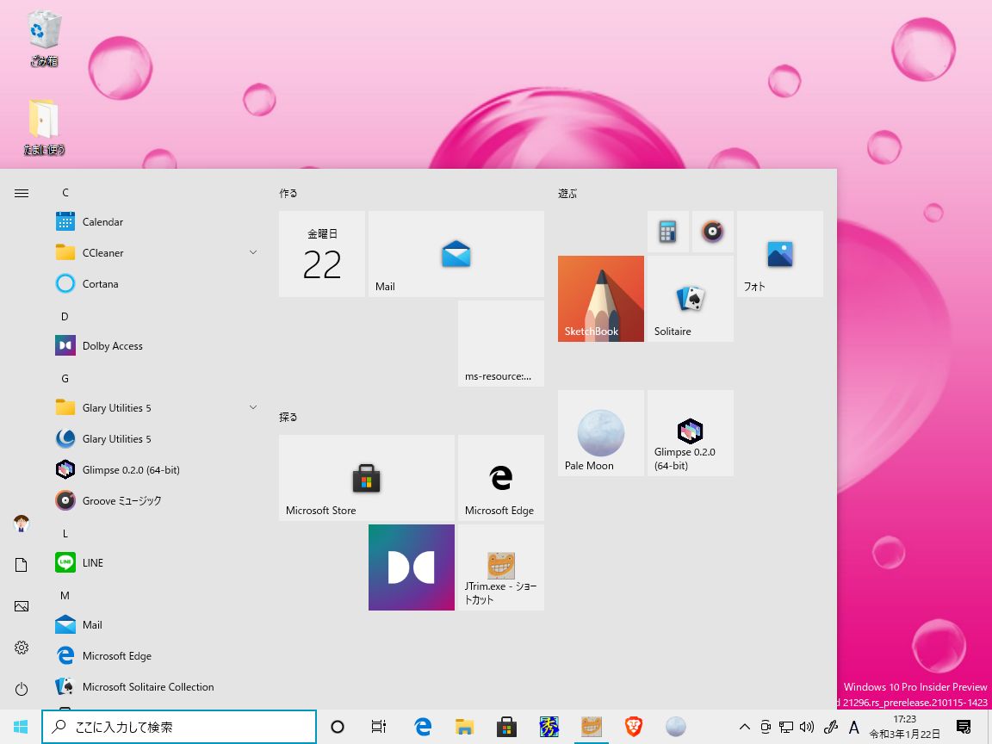The height and width of the screenshot is (744, 992).
Task: Open the SketchBook tile
Action: coord(601,299)
